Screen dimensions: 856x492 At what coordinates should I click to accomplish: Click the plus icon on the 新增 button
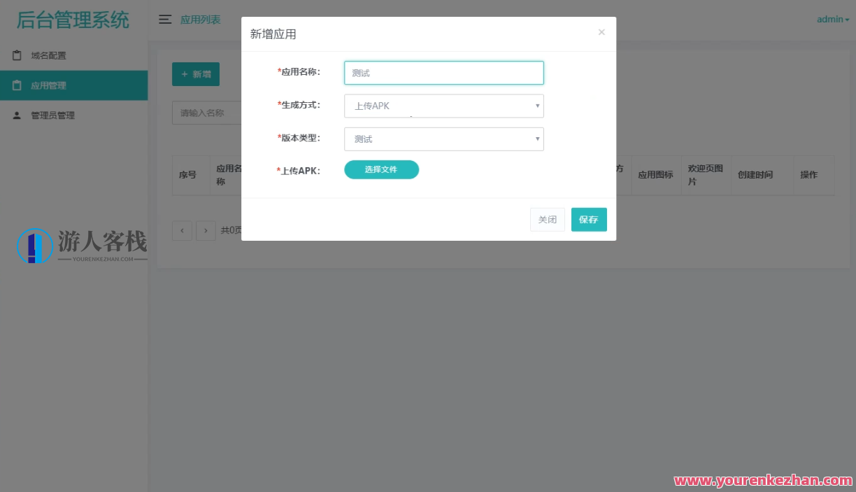[185, 73]
